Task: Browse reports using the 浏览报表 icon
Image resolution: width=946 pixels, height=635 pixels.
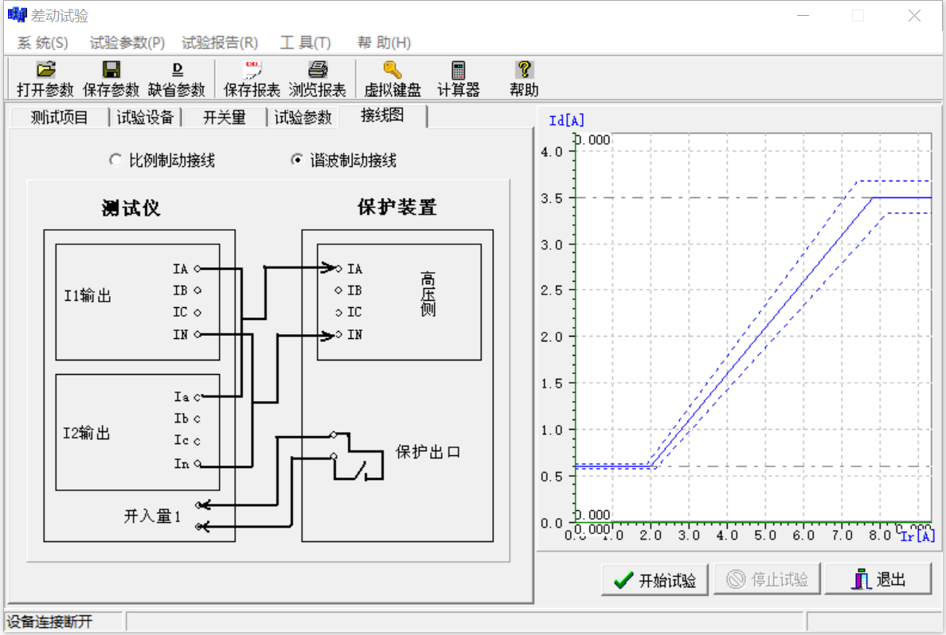Action: point(318,77)
